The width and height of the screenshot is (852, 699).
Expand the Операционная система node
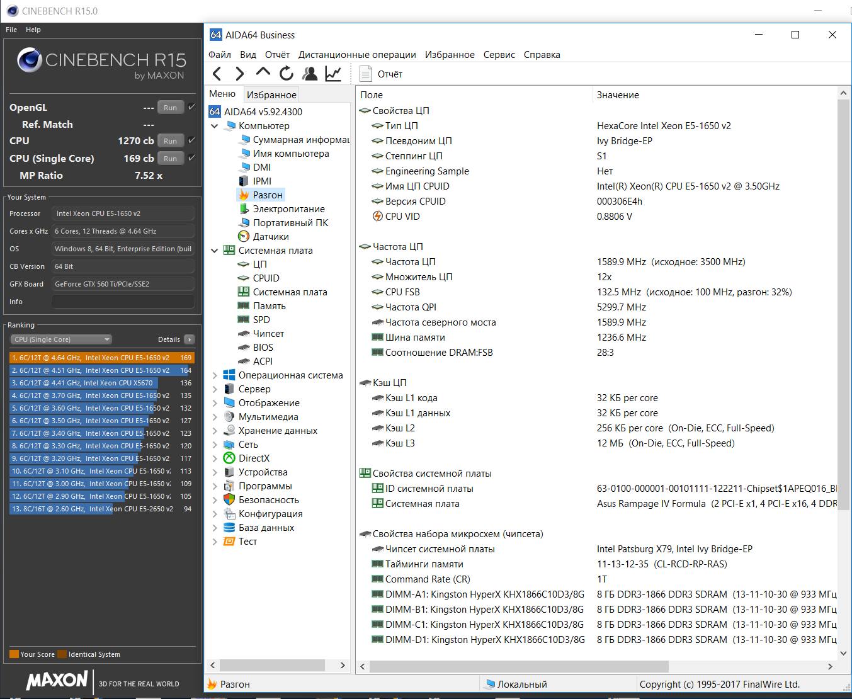pos(215,375)
